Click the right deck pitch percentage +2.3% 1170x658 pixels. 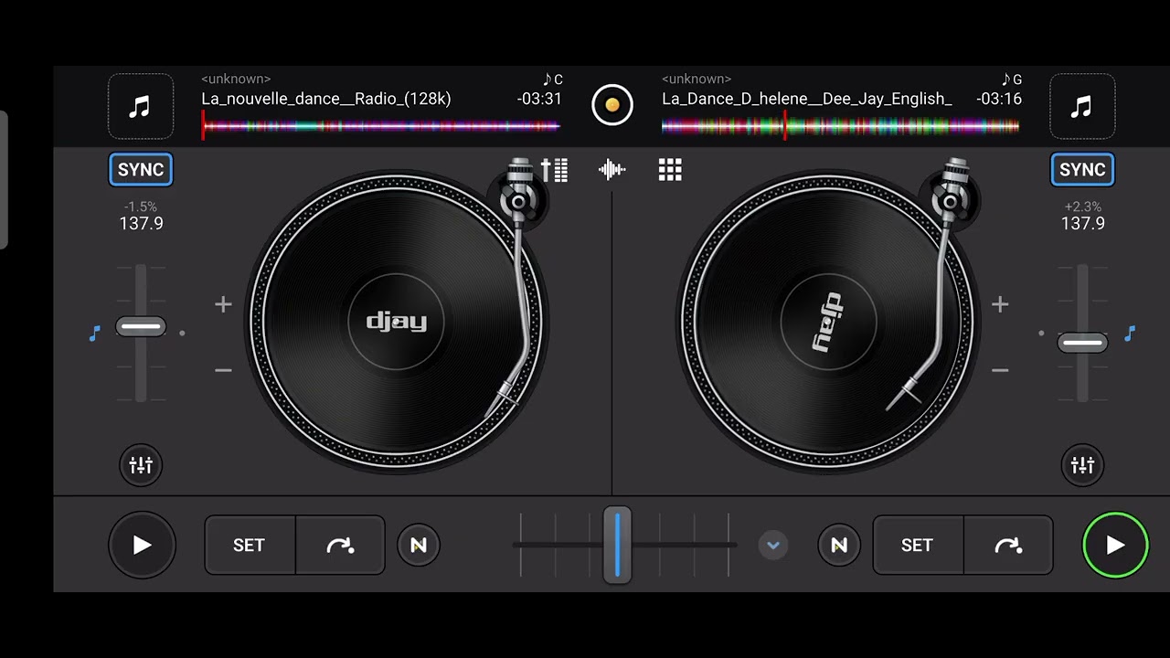(1083, 207)
